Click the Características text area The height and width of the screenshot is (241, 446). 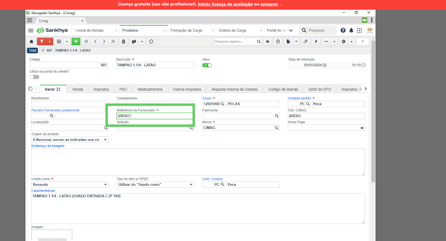[198, 208]
